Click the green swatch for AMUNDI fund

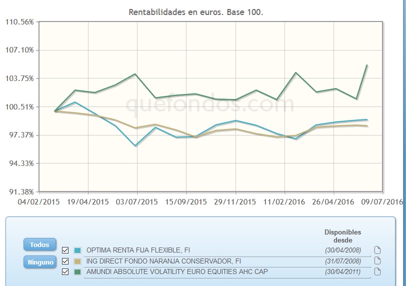click(x=77, y=271)
